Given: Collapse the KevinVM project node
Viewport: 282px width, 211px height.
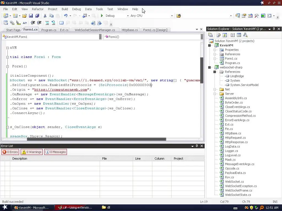Looking at the screenshot, I should click(210, 45).
